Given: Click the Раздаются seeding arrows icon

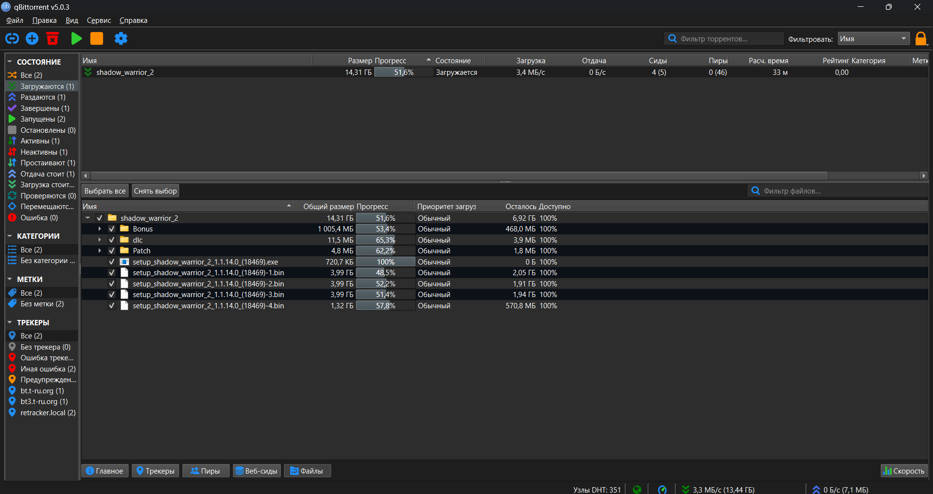Looking at the screenshot, I should 12,97.
